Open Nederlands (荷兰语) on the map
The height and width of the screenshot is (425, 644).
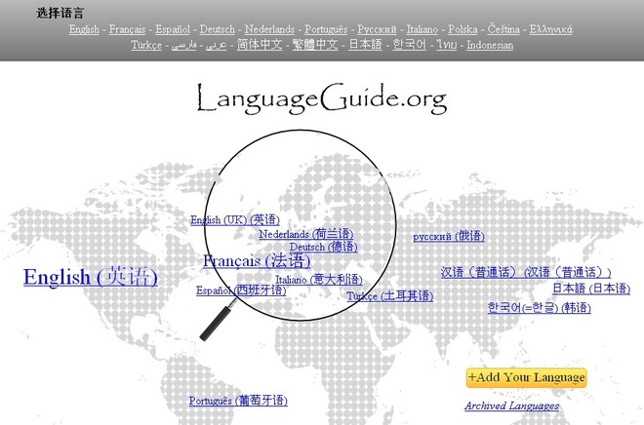pyautogui.click(x=306, y=234)
